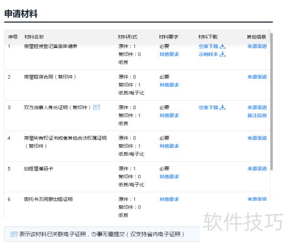Click download icon next to row 3 空表下载
The width and height of the screenshot is (286, 243).
coord(223,107)
